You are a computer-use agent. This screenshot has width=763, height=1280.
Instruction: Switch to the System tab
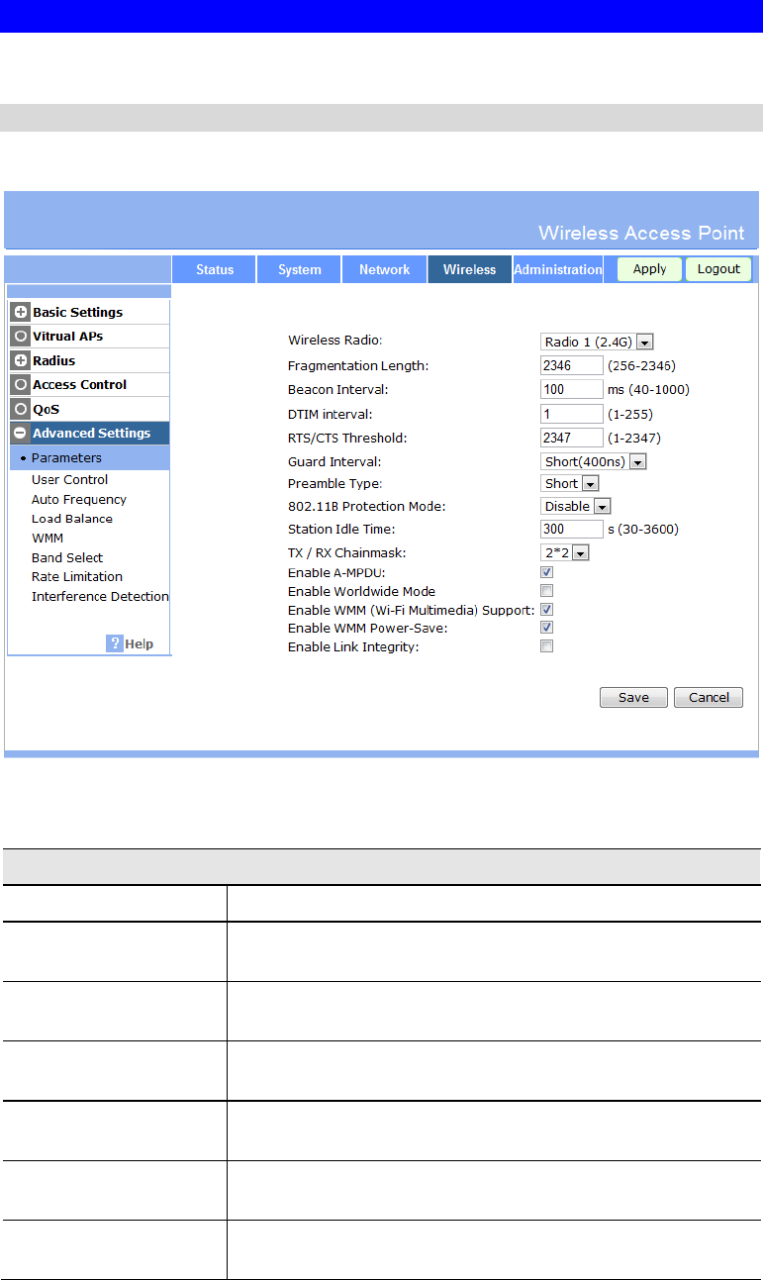(x=300, y=269)
